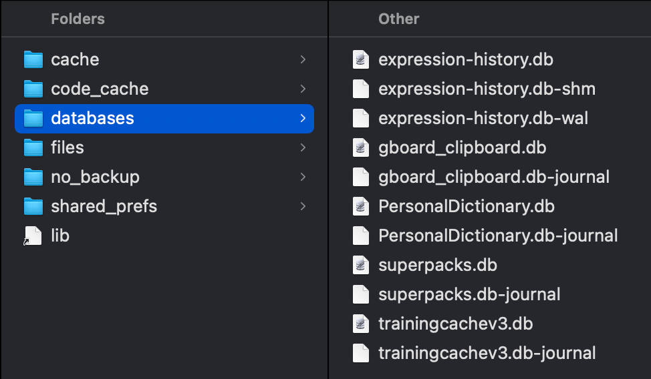Image resolution: width=651 pixels, height=379 pixels.
Task: Expand the code_cache folder chevron
Action: [303, 89]
